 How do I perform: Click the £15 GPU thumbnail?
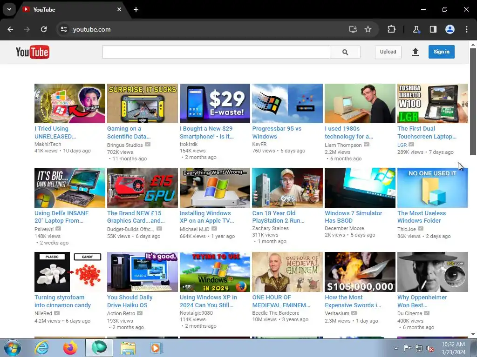(143, 188)
